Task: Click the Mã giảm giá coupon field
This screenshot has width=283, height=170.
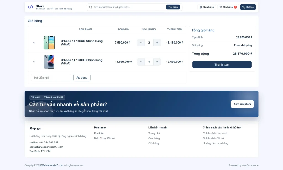Action: [x=51, y=78]
